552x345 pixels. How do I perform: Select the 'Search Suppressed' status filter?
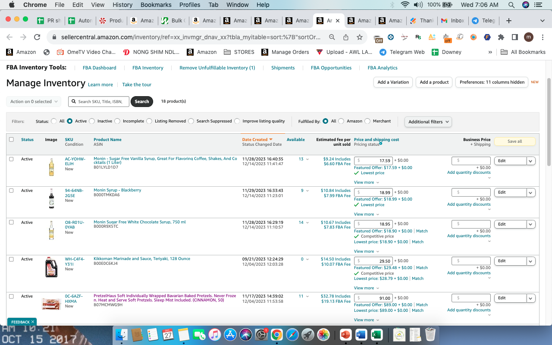coord(191,121)
